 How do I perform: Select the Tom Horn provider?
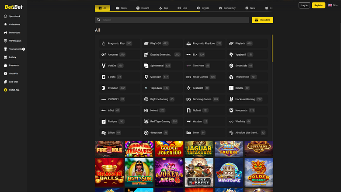click(205, 66)
